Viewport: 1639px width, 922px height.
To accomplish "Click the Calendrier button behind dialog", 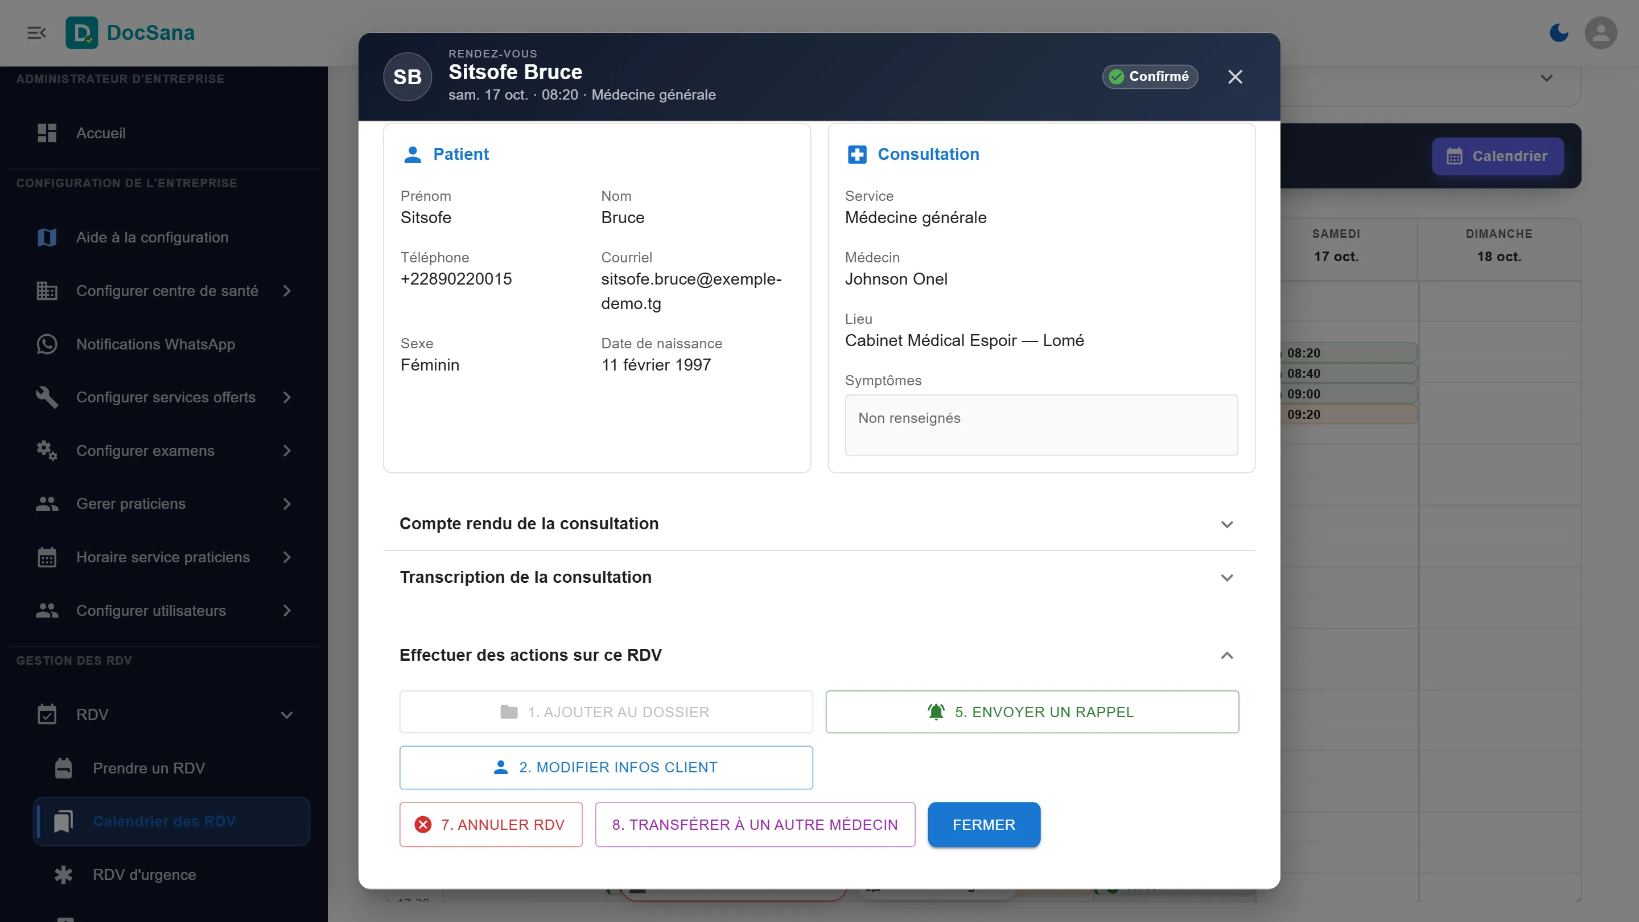I will coord(1498,156).
